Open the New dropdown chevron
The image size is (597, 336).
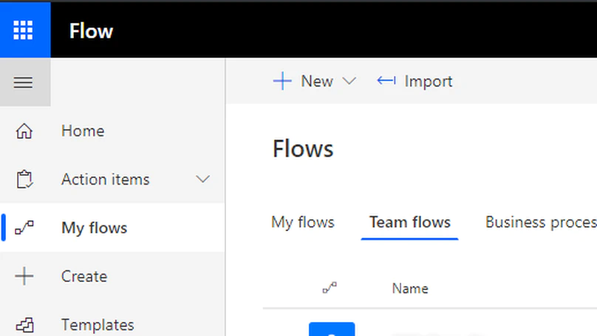(x=349, y=81)
